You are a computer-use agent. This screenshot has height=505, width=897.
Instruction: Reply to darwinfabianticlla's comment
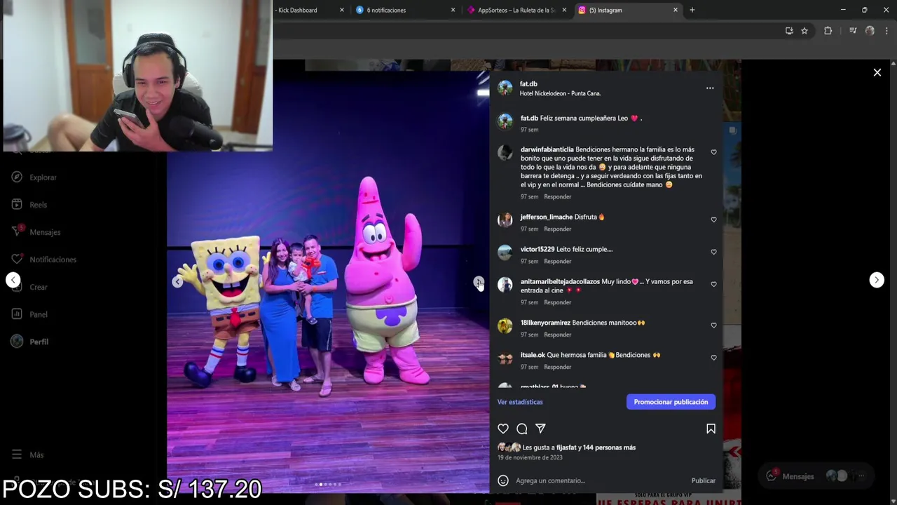click(557, 196)
